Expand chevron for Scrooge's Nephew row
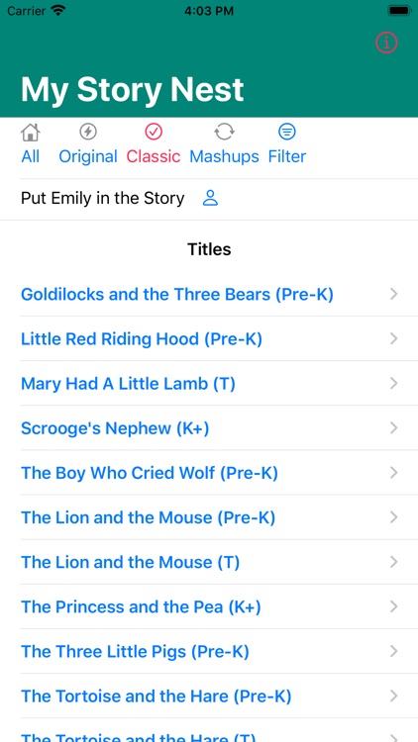This screenshot has height=742, width=418. 393,428
